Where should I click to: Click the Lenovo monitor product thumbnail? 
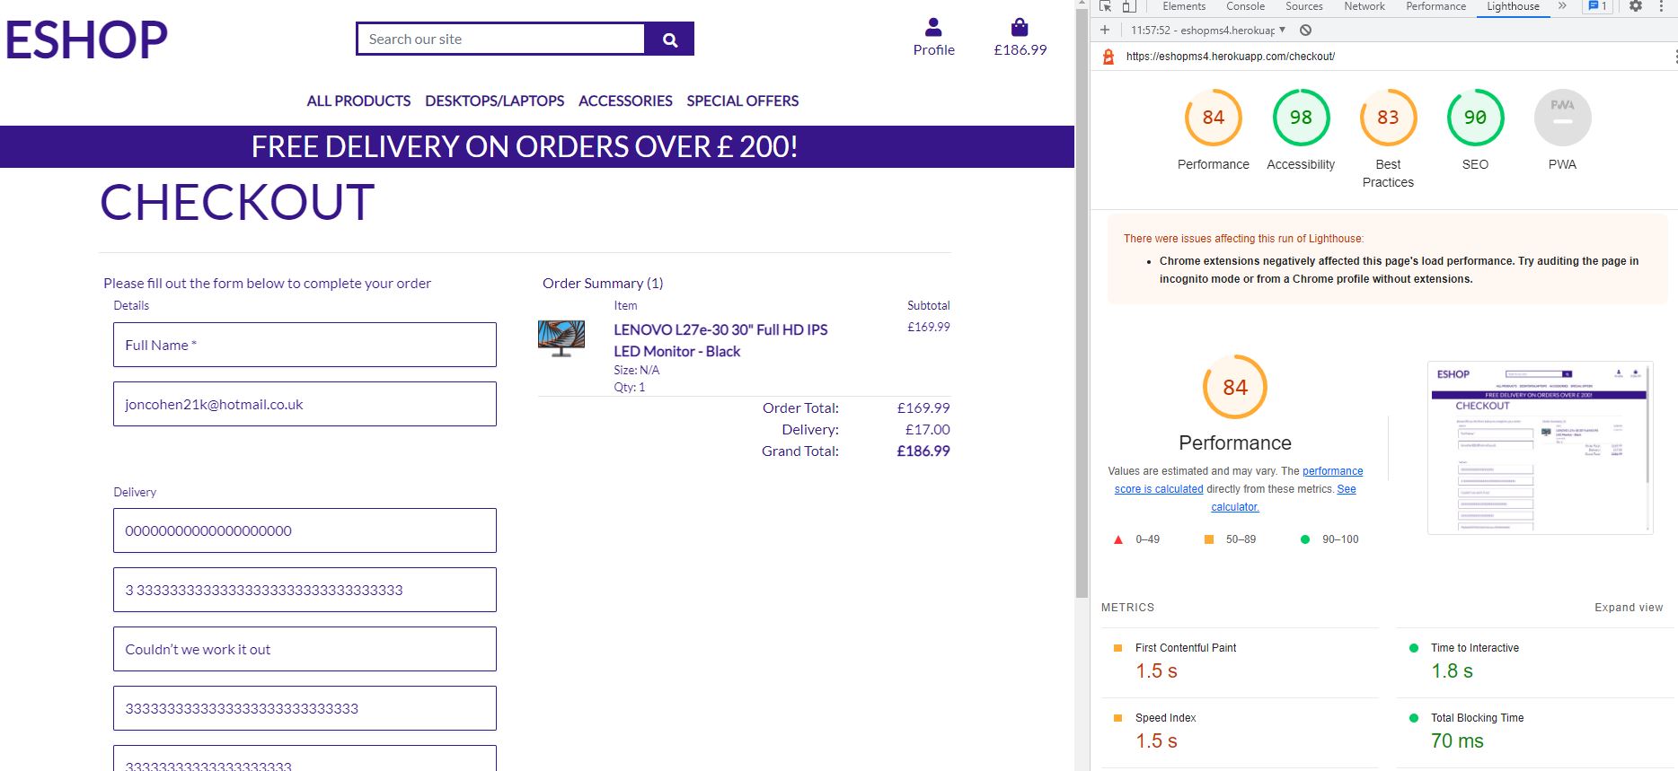point(561,338)
